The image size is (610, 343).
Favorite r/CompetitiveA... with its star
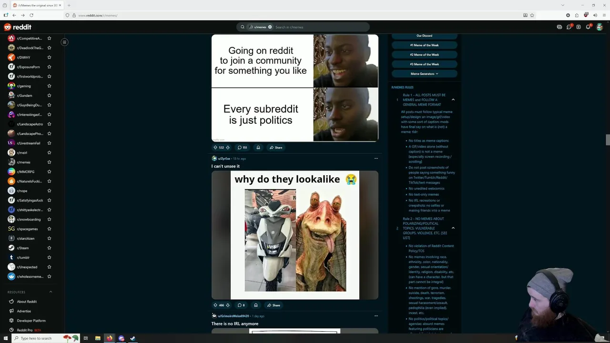[x=49, y=39]
